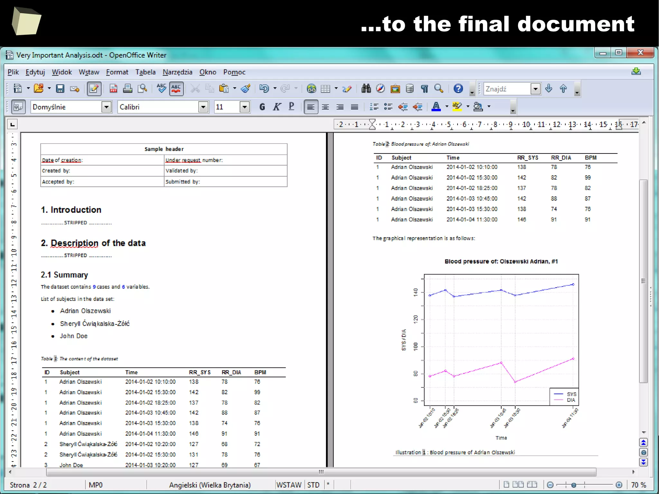This screenshot has width=659, height=494.
Task: Open the Edytuj menu
Action: tap(35, 72)
